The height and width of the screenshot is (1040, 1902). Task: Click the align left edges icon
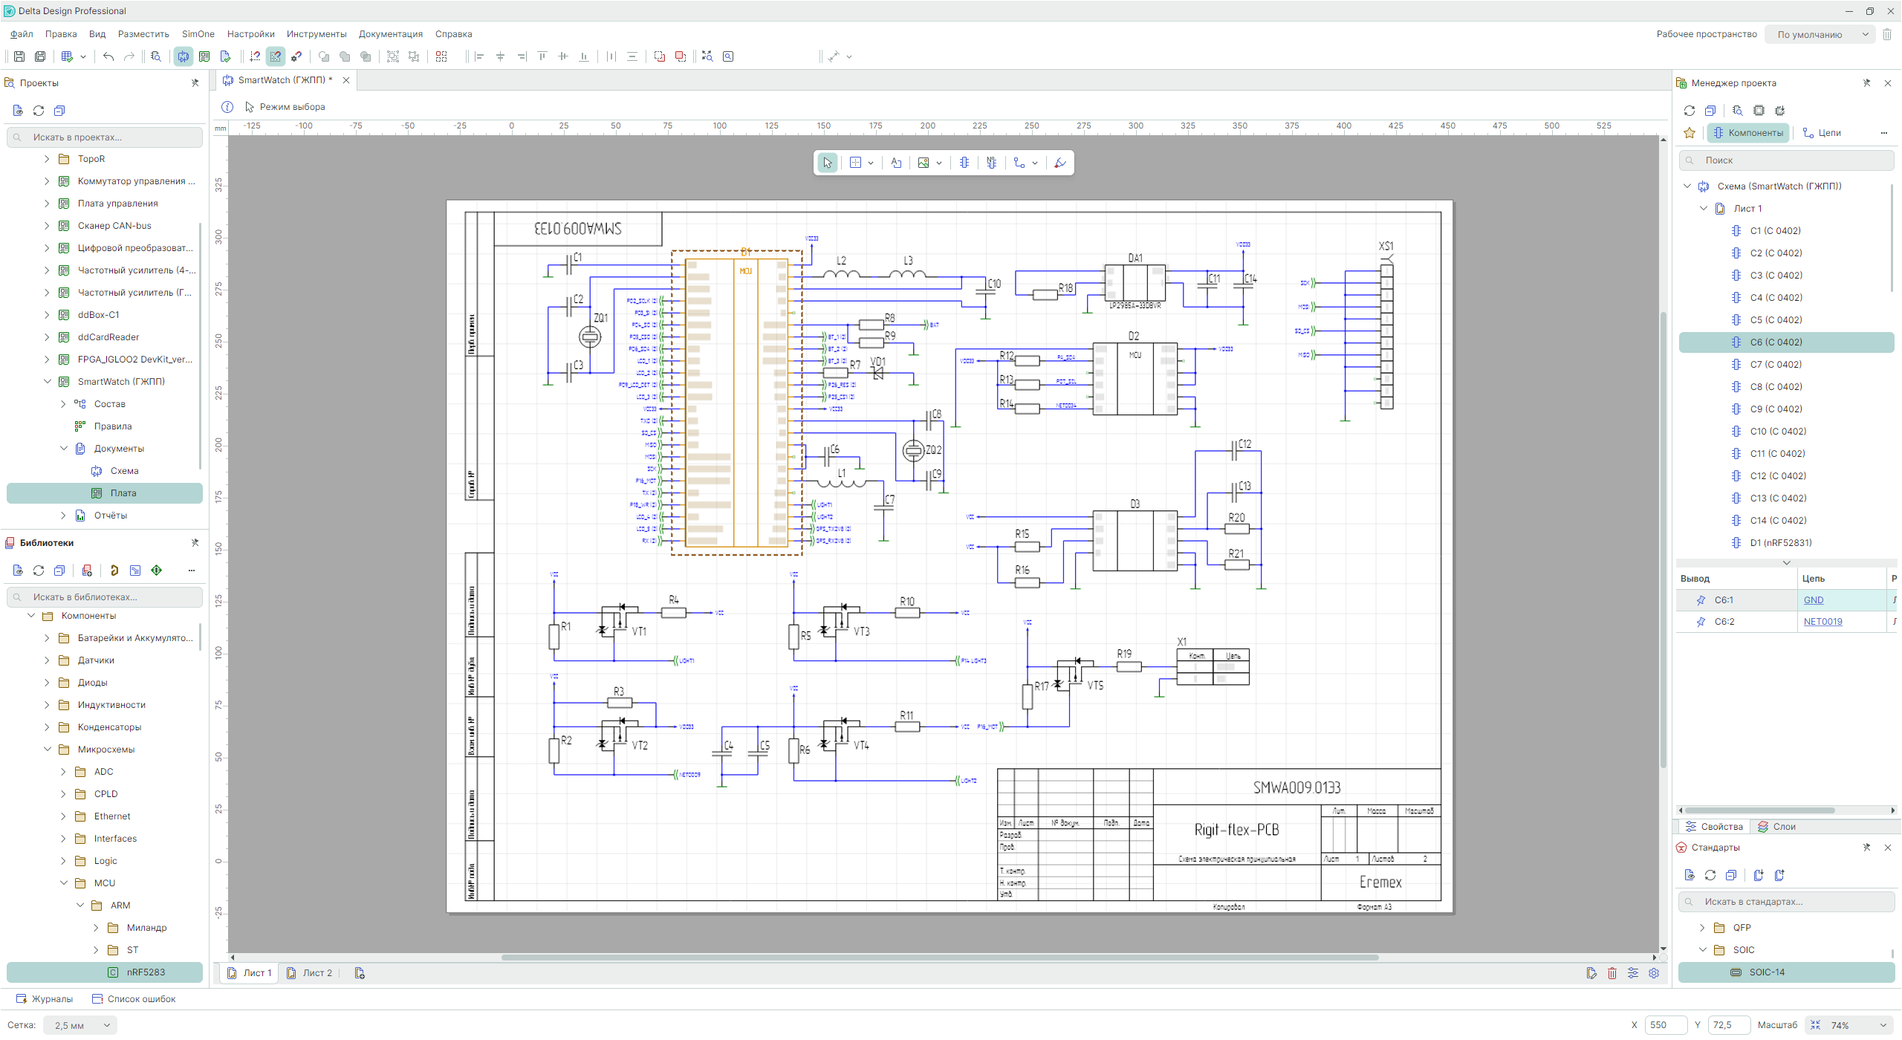[x=479, y=56]
